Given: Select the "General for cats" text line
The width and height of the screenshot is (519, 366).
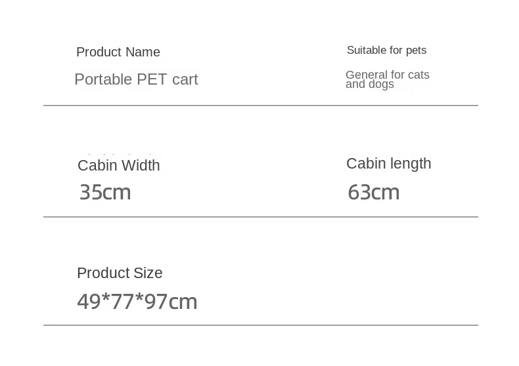Looking at the screenshot, I should point(387,75).
